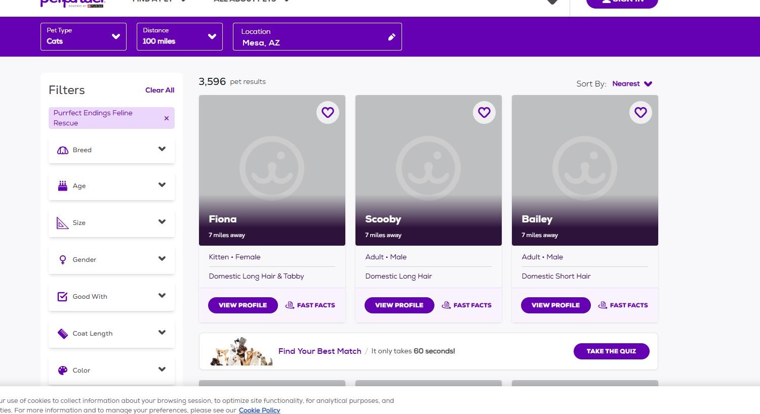Click Clear All filters
Viewport: 760px width, 414px height.
(x=159, y=90)
